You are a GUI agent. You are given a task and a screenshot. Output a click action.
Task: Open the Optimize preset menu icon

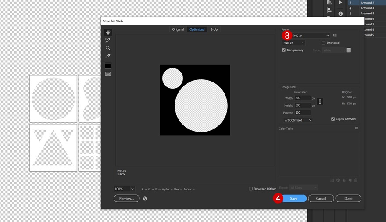coord(335,36)
